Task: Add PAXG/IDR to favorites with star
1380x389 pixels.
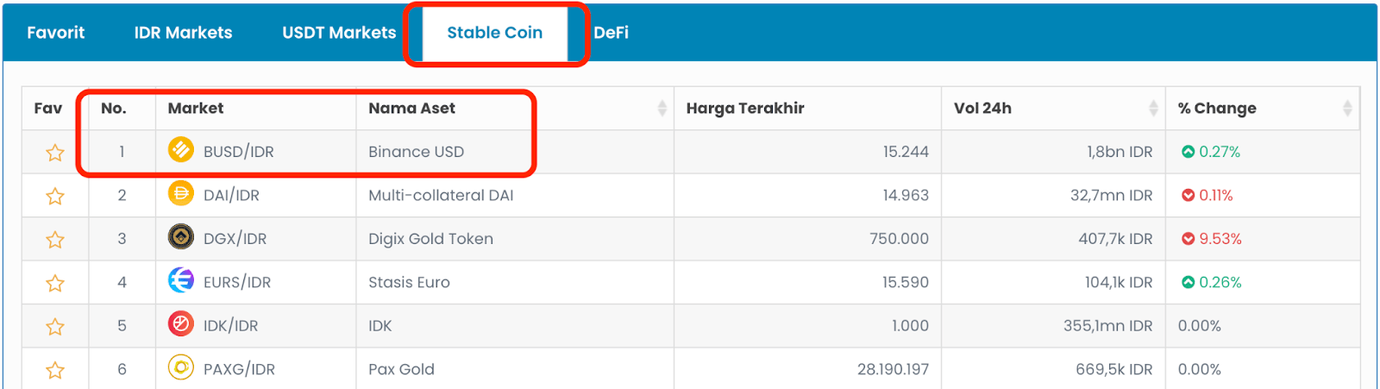Action: tap(55, 370)
